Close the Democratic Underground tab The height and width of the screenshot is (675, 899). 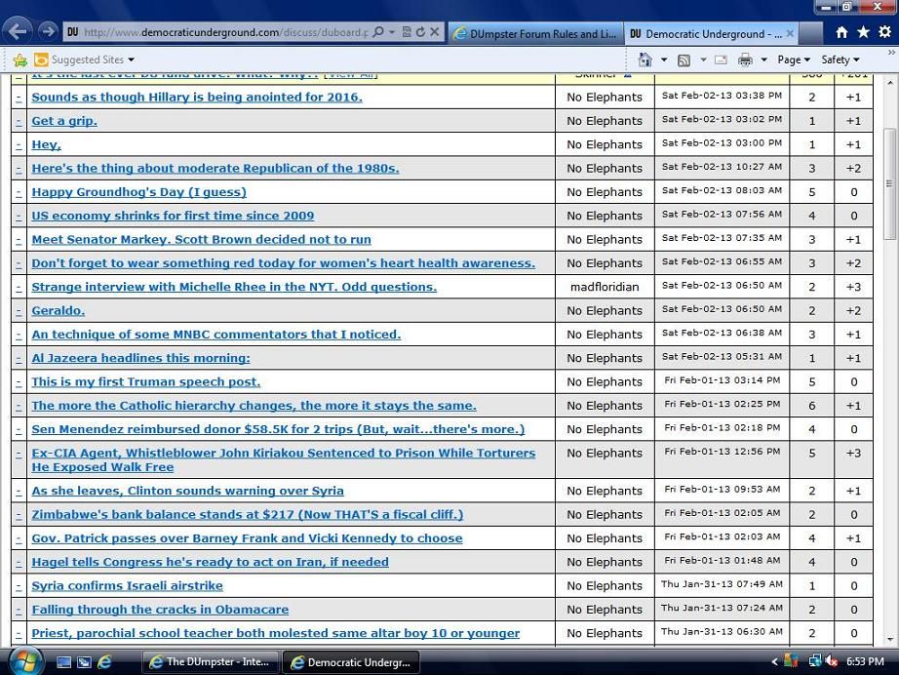pos(790,34)
